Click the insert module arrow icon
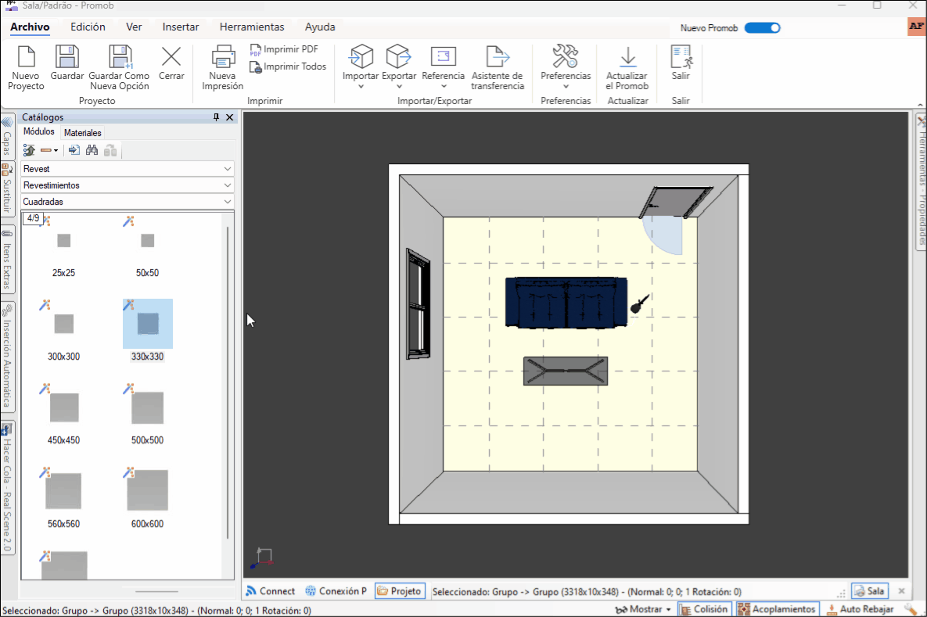This screenshot has height=617, width=927. [74, 150]
